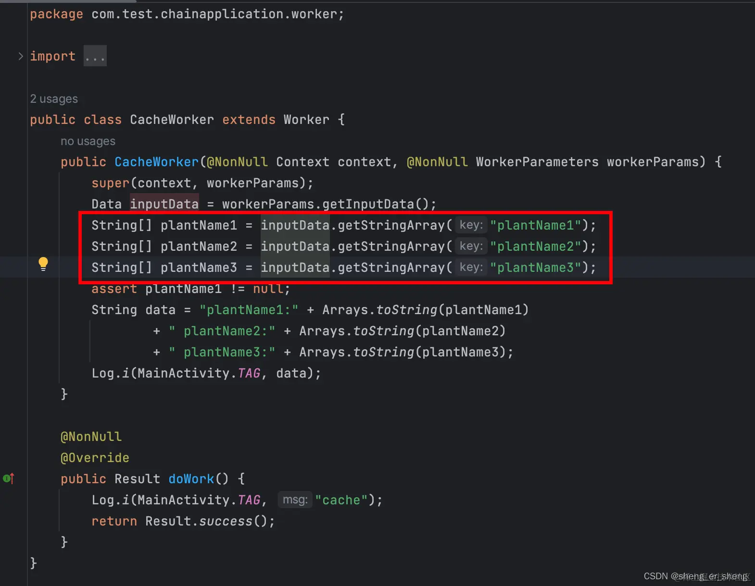Click the doWork method name
Image resolution: width=755 pixels, height=586 pixels.
[191, 479]
